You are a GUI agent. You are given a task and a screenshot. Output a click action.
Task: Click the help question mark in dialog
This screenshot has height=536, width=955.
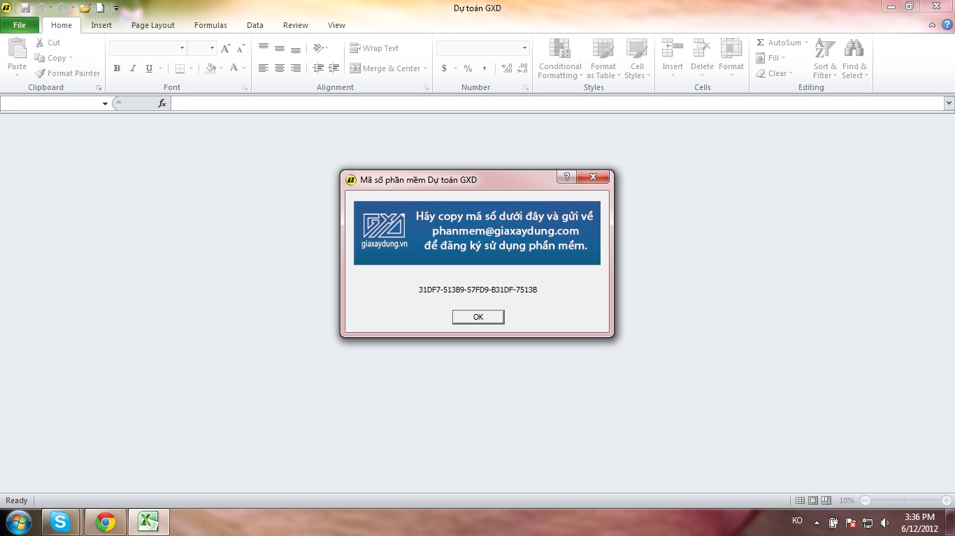[x=566, y=177]
